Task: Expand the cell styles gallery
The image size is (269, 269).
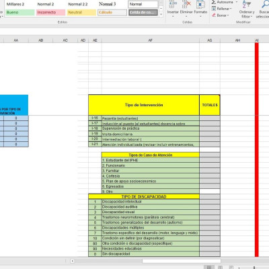Action: [161, 14]
